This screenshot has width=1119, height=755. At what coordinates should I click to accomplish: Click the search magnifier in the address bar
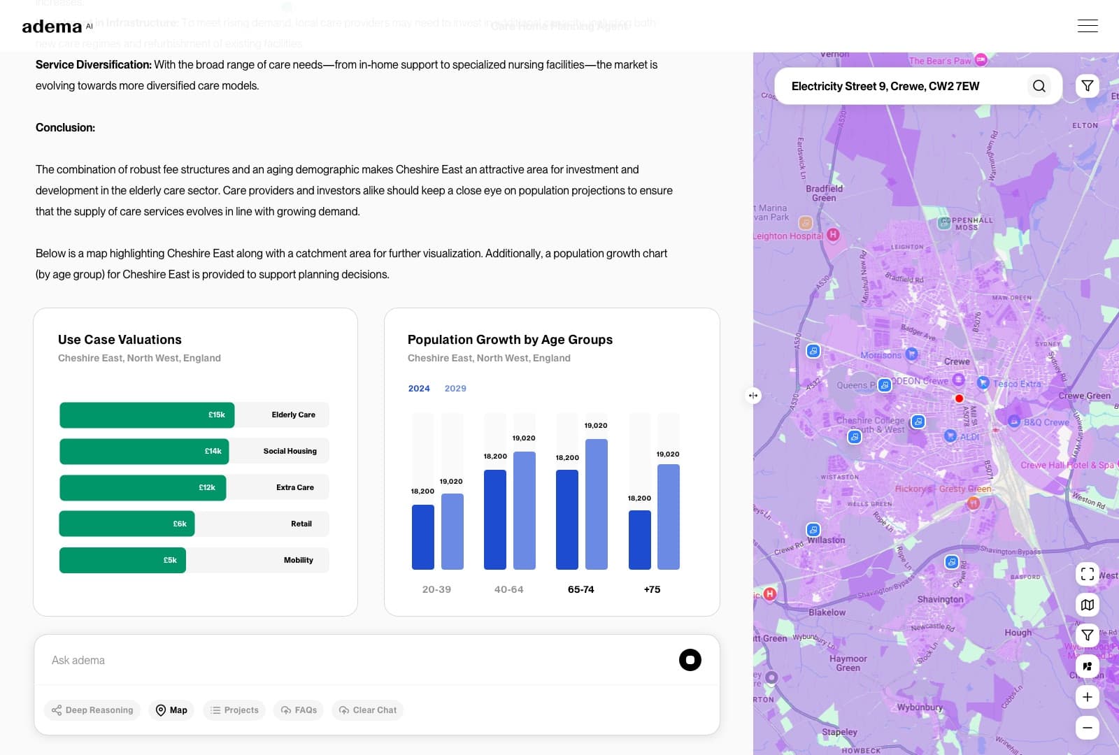[1039, 86]
